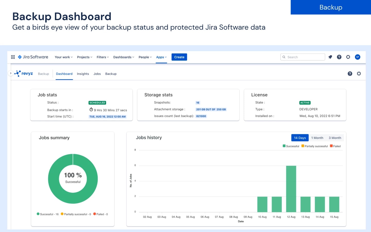Open the Your work dropdown
Screen dimensions: 371x232
coord(64,57)
